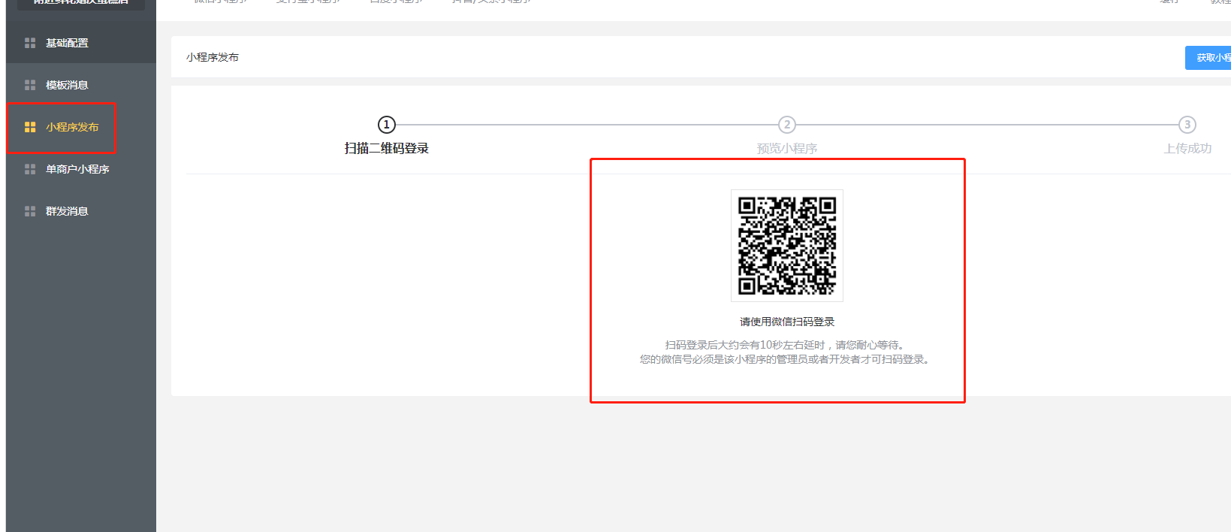Click the blue 获取小程 button

1208,58
